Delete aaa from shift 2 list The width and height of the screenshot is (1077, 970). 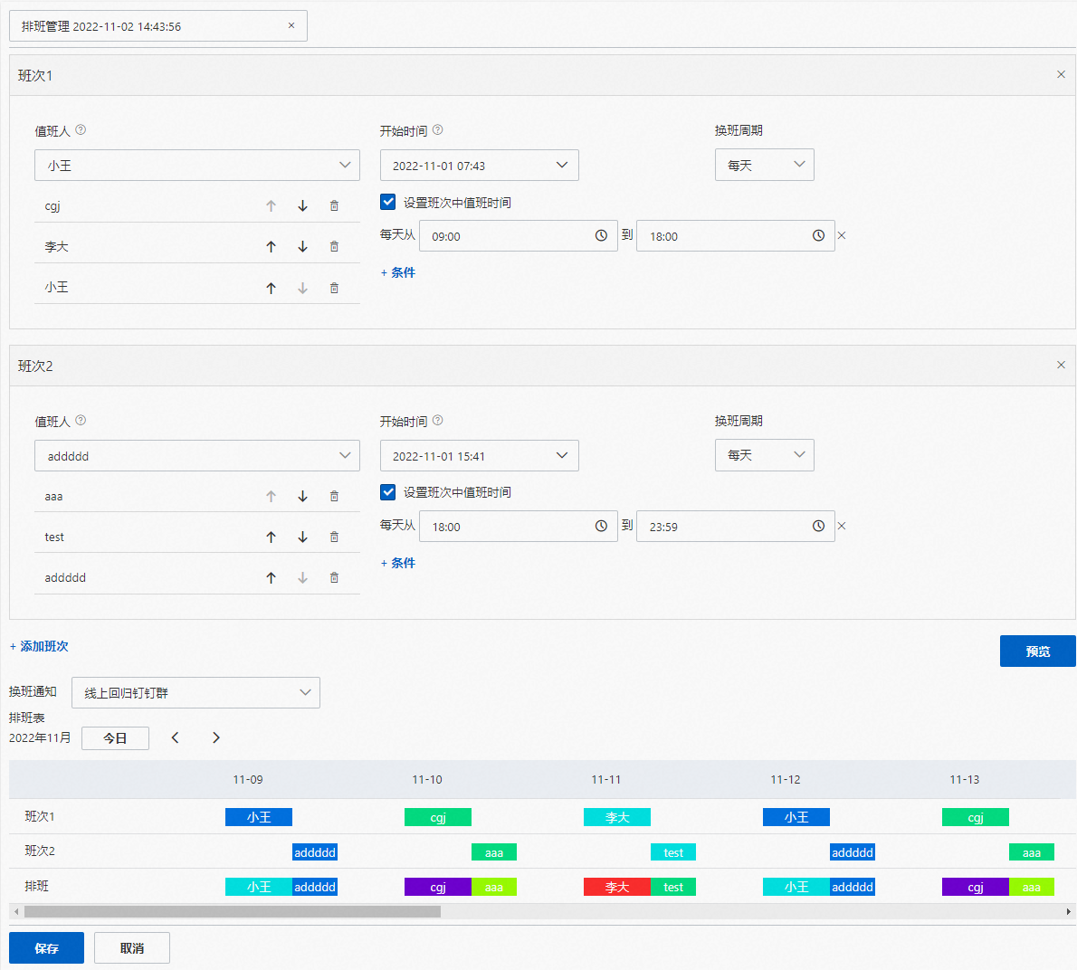[334, 497]
